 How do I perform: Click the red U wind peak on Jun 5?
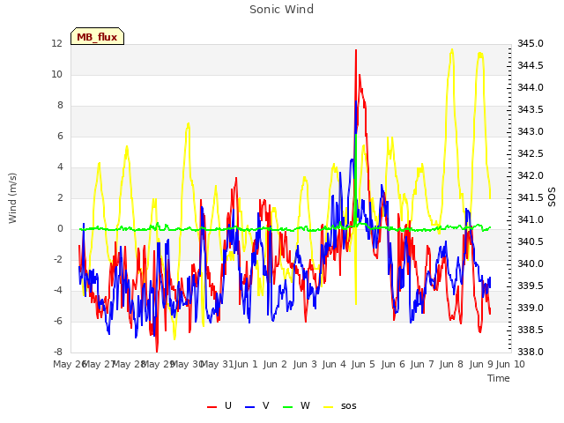click(x=356, y=51)
